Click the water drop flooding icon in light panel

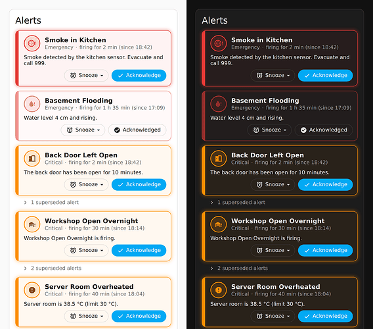point(32,104)
